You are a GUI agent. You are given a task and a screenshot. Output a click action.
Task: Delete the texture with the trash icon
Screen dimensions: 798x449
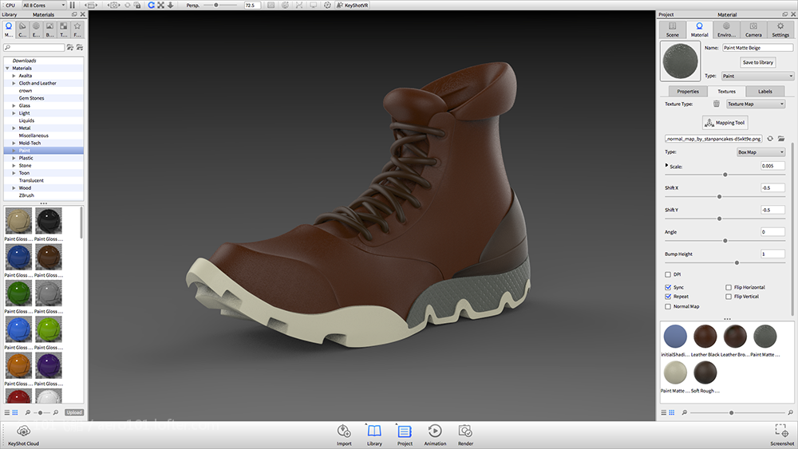(x=716, y=104)
